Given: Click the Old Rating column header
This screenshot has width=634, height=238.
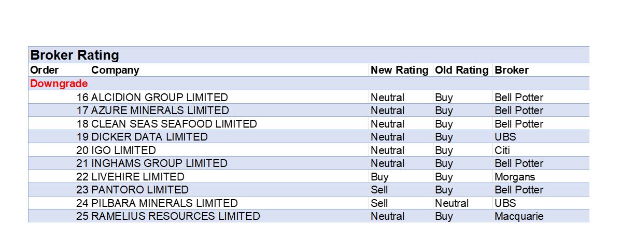Looking at the screenshot, I should [x=461, y=70].
